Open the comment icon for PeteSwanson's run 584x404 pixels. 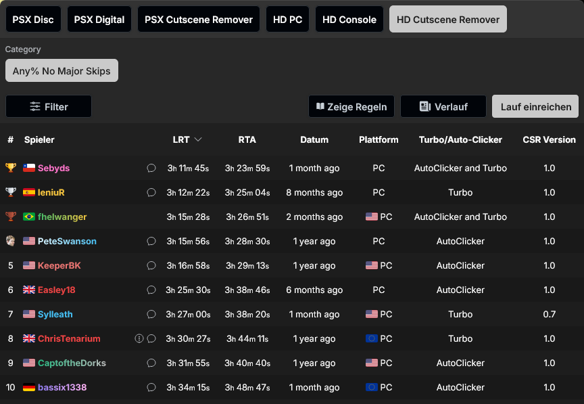(151, 241)
